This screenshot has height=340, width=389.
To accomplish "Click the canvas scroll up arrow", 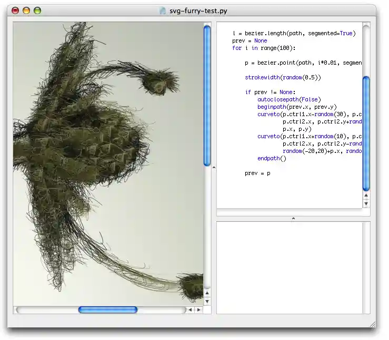I will (x=207, y=293).
